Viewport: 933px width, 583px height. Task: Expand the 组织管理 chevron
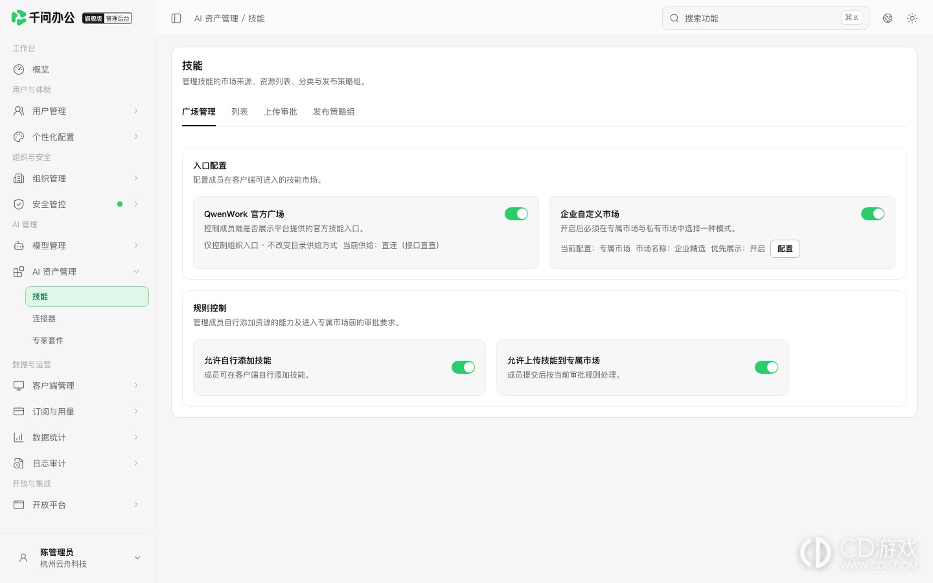point(136,178)
